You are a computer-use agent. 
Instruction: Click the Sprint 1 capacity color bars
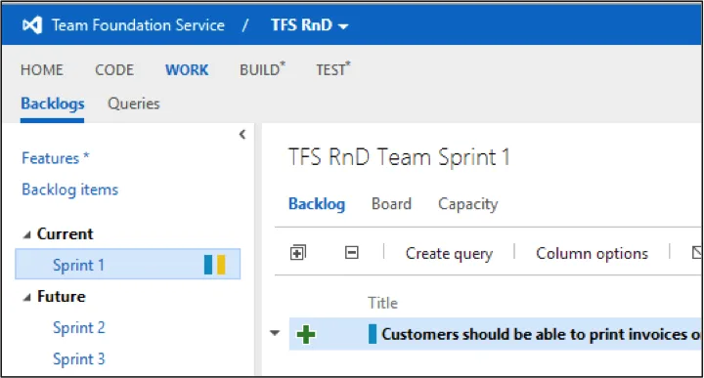(214, 265)
